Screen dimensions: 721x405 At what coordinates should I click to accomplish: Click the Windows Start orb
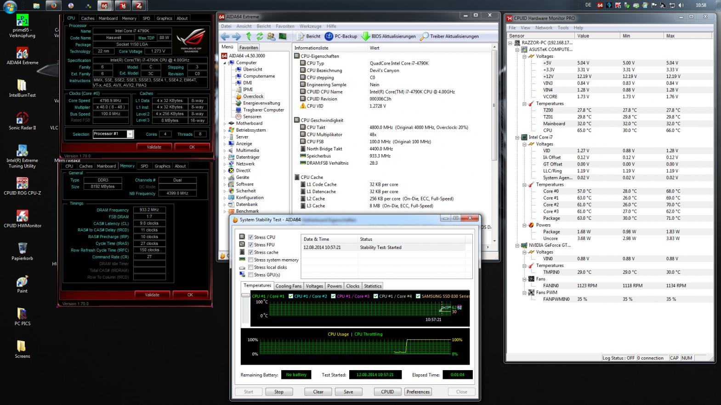pos(10,6)
